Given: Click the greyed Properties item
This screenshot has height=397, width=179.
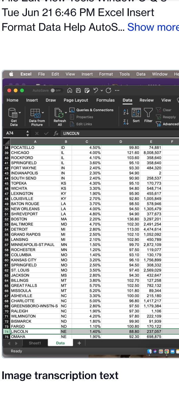Looking at the screenshot, I should click(x=82, y=117).
